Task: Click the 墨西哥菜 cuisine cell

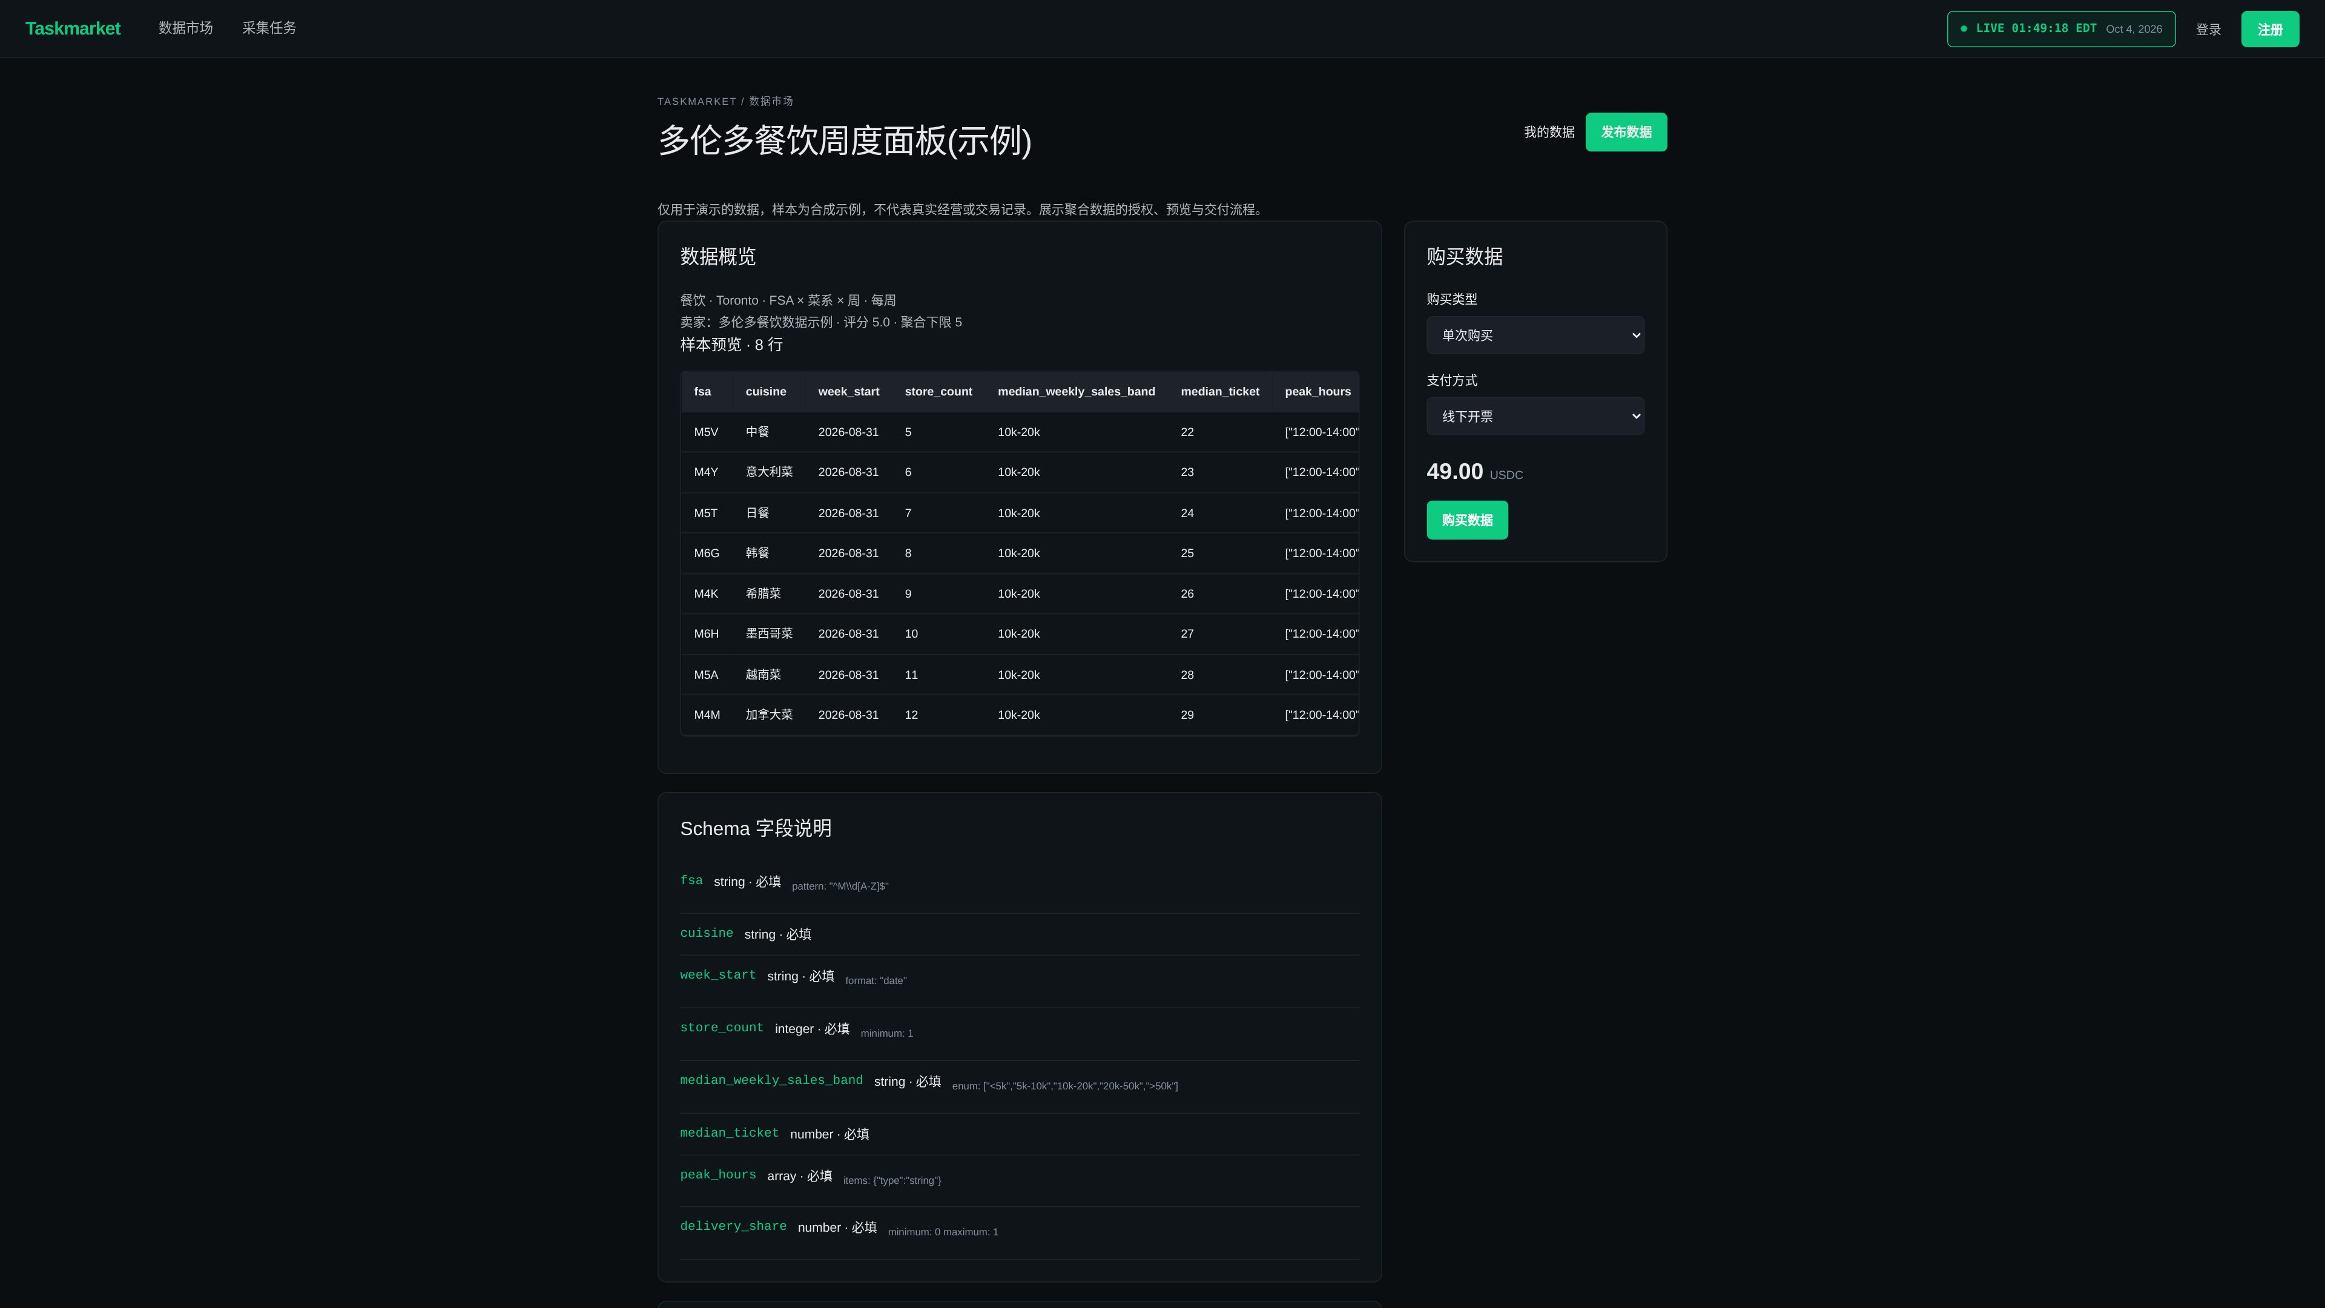Action: click(x=769, y=633)
